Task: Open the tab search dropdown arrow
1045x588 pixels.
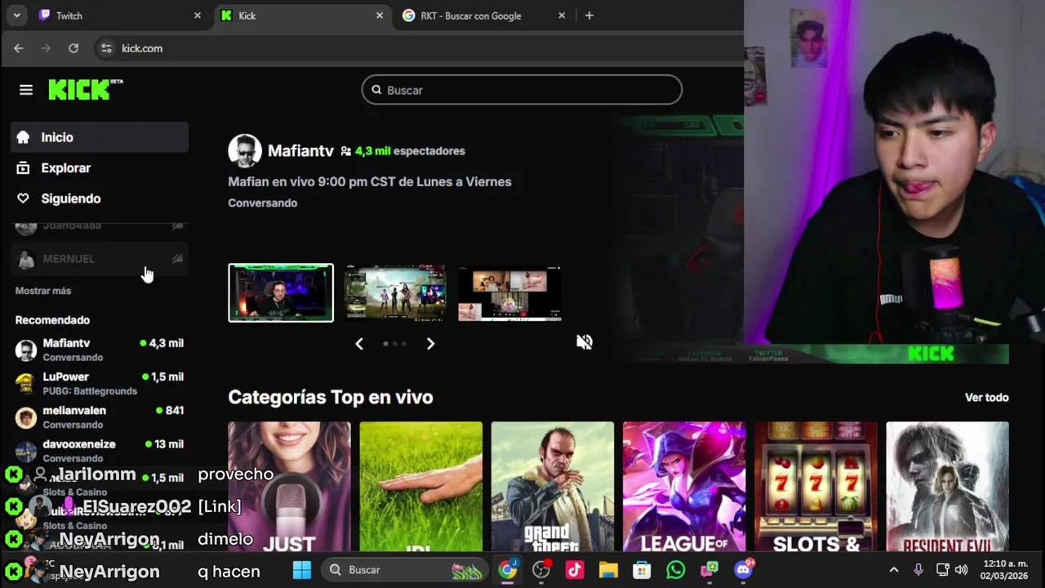Action: pos(16,16)
